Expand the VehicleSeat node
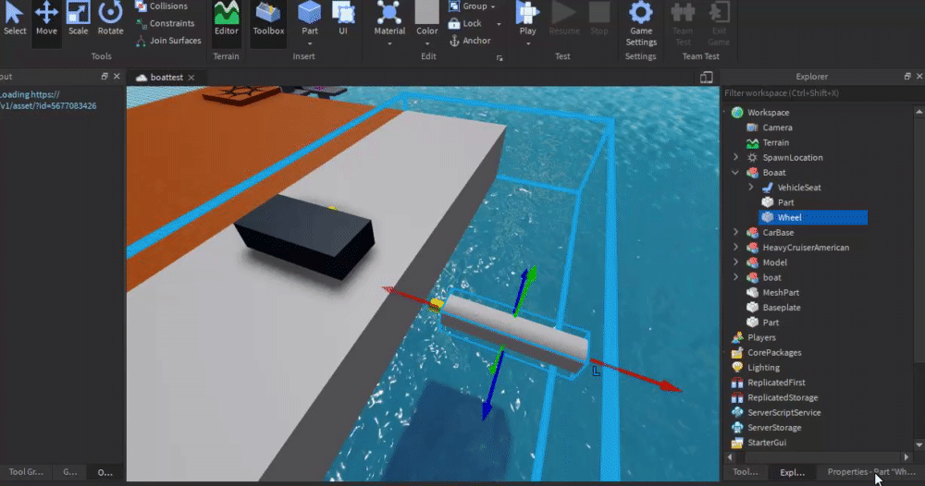This screenshot has height=486, width=925. click(751, 188)
